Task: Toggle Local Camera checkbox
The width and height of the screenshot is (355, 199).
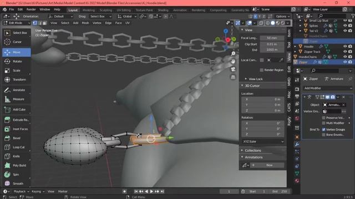Action: (x=262, y=60)
